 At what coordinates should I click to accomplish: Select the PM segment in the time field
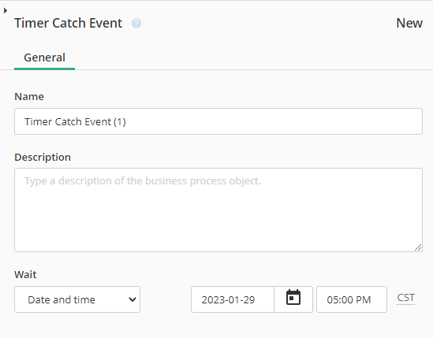pos(363,300)
